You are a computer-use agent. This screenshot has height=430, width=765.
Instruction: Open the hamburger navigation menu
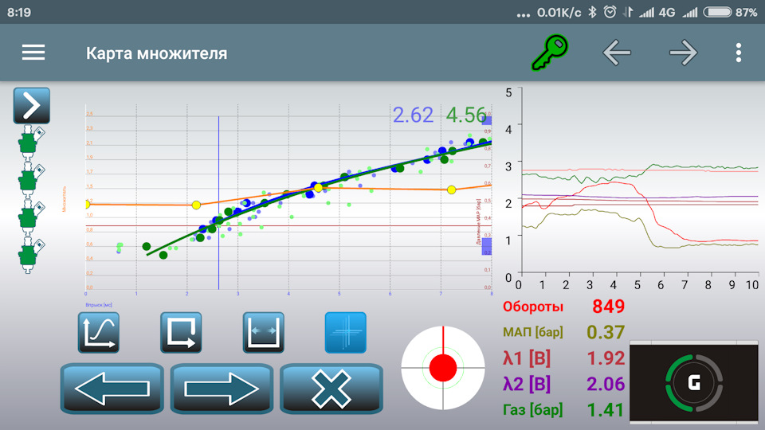33,53
